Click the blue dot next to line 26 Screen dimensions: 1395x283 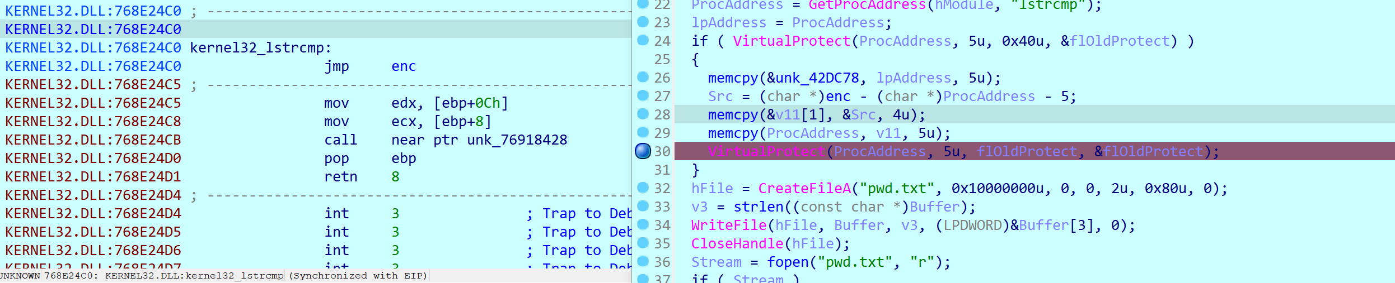click(x=643, y=77)
